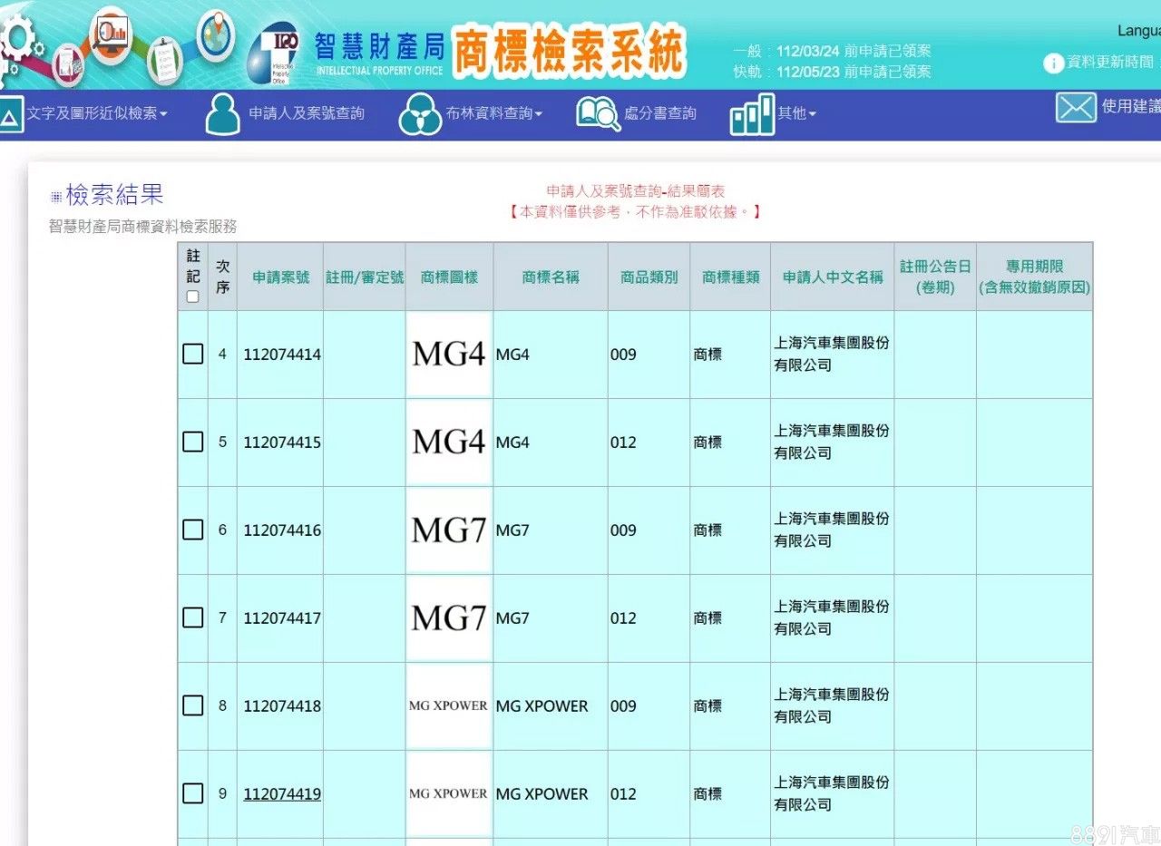Go to the 處分書查詢 menu item

(659, 114)
